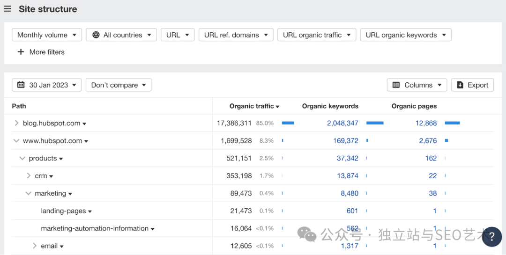This screenshot has height=255, width=506.
Task: Open the URL filter dropdown
Action: [178, 35]
